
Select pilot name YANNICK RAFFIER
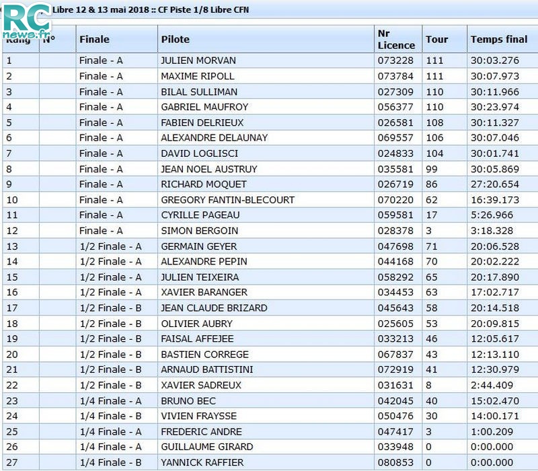[x=202, y=463]
